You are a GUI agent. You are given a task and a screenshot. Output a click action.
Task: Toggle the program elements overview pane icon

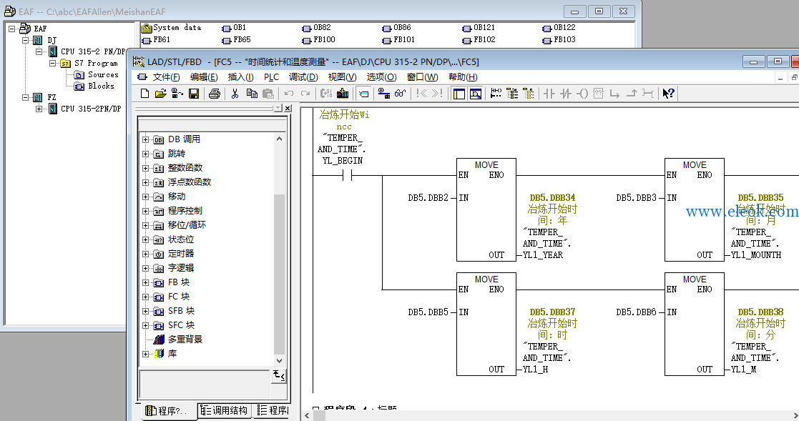tap(459, 94)
